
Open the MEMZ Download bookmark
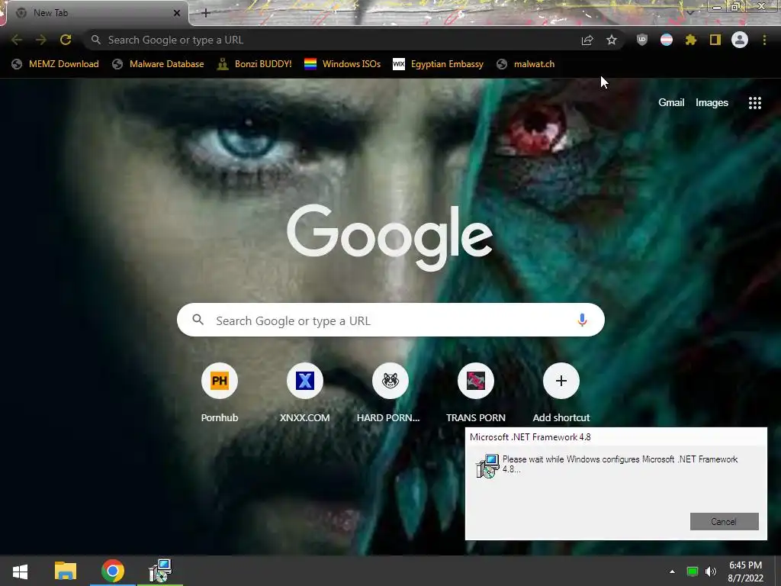click(x=55, y=64)
